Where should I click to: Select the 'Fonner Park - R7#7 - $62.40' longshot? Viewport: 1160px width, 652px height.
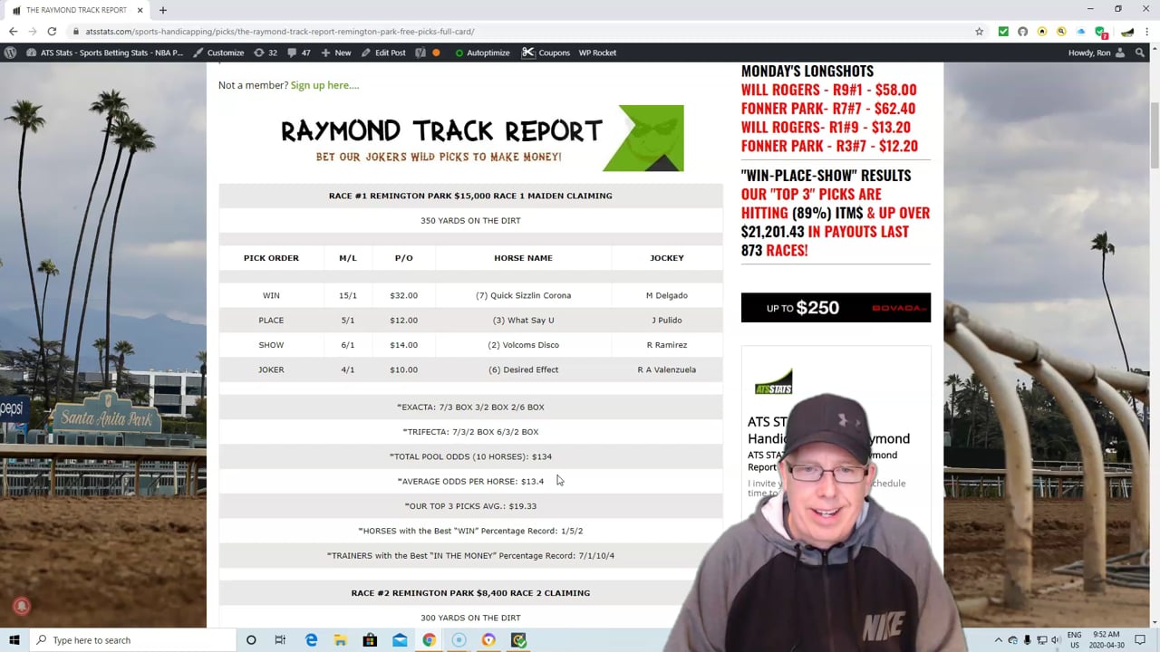click(x=828, y=109)
